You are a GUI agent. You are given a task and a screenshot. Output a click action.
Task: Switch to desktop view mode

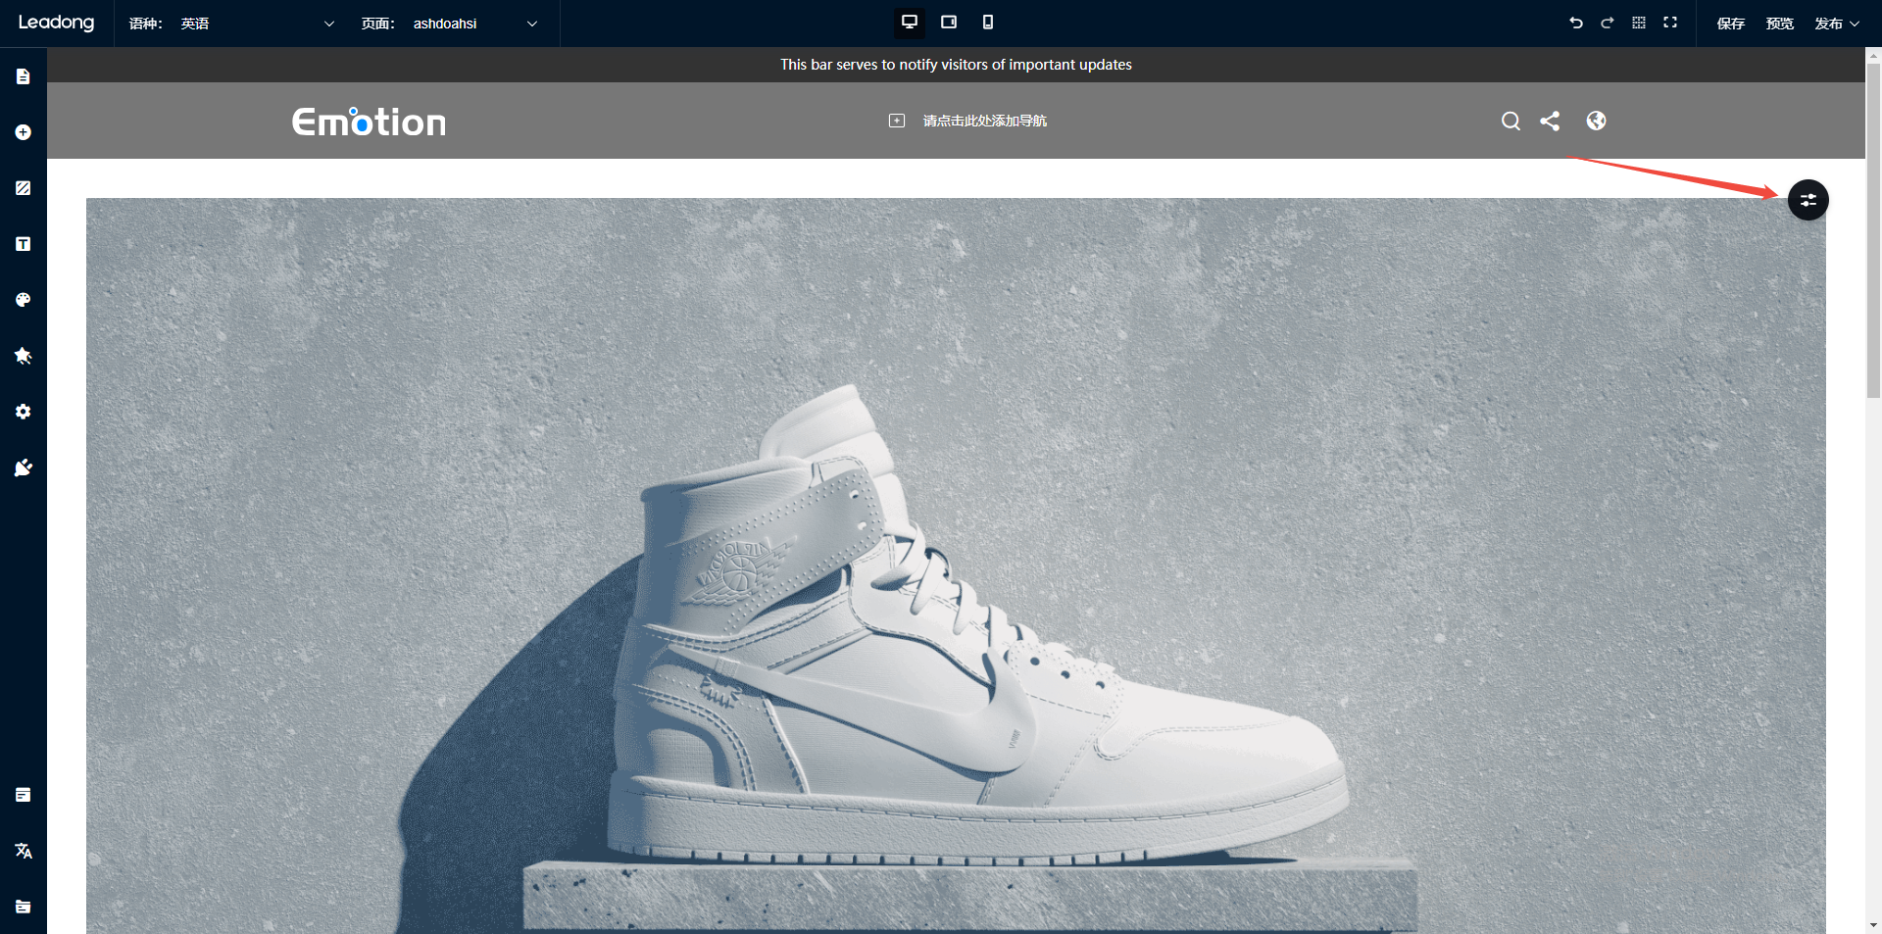click(910, 23)
